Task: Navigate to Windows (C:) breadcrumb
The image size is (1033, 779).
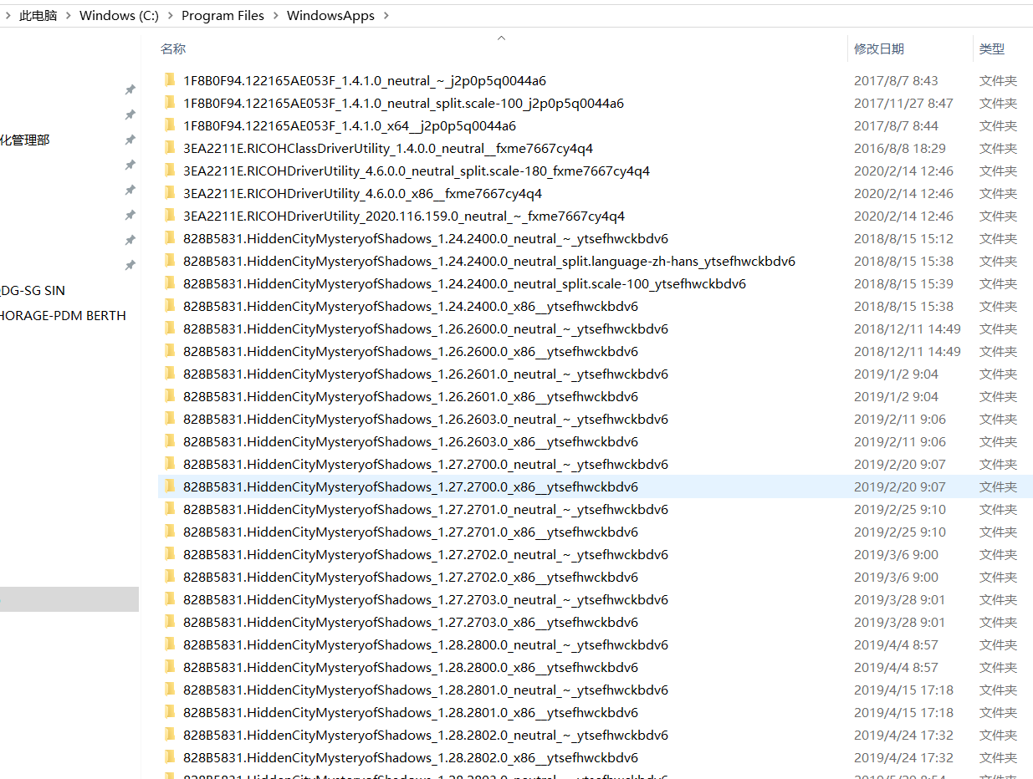Action: click(x=119, y=16)
